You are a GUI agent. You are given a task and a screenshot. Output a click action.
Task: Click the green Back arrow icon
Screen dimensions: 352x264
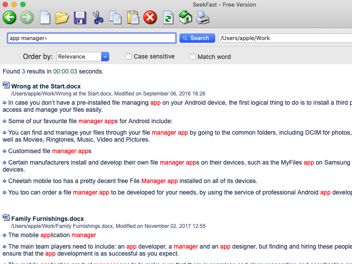click(x=9, y=17)
